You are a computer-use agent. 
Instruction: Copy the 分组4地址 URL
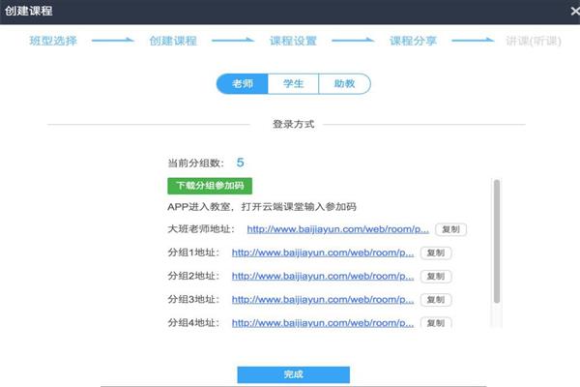pos(436,322)
